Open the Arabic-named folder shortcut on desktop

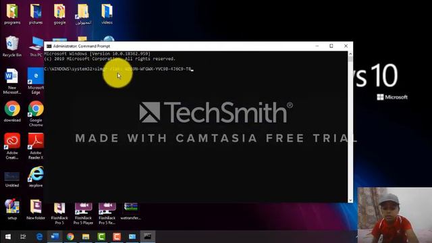[83, 14]
